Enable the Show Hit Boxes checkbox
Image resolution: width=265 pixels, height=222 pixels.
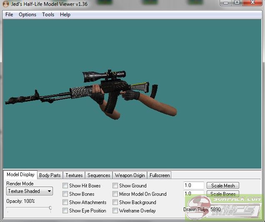(x=65, y=186)
